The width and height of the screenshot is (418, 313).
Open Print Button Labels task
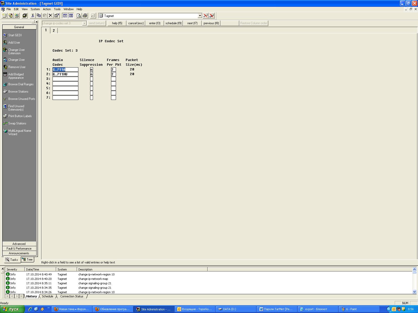[x=20, y=116]
